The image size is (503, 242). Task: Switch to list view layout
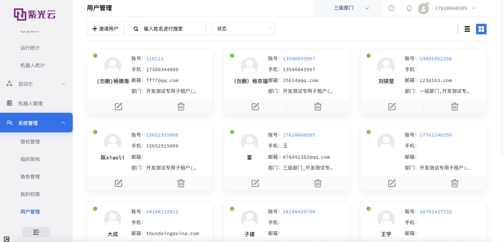point(467,29)
